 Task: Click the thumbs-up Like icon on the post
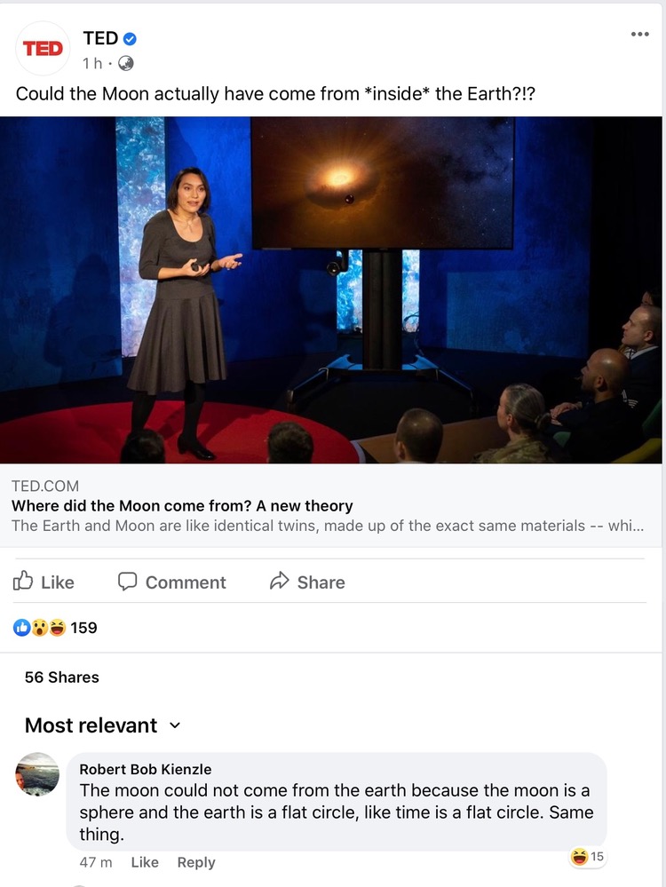[22, 581]
